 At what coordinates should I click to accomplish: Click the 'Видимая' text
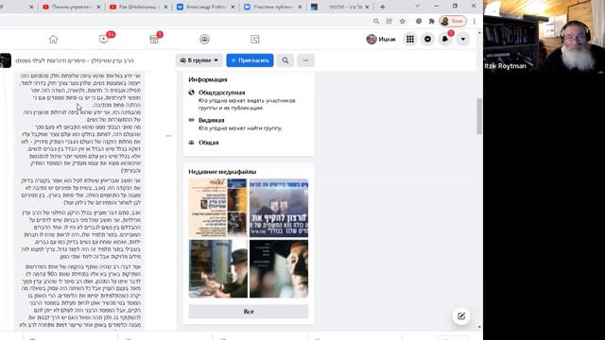211,120
